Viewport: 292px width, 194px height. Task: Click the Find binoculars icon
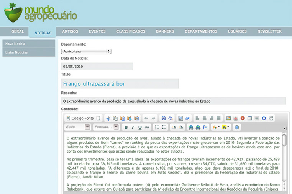163,118
